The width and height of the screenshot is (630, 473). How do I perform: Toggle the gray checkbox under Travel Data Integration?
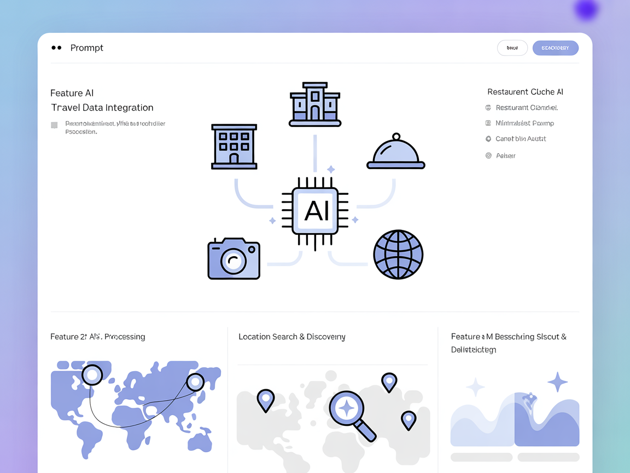point(54,125)
